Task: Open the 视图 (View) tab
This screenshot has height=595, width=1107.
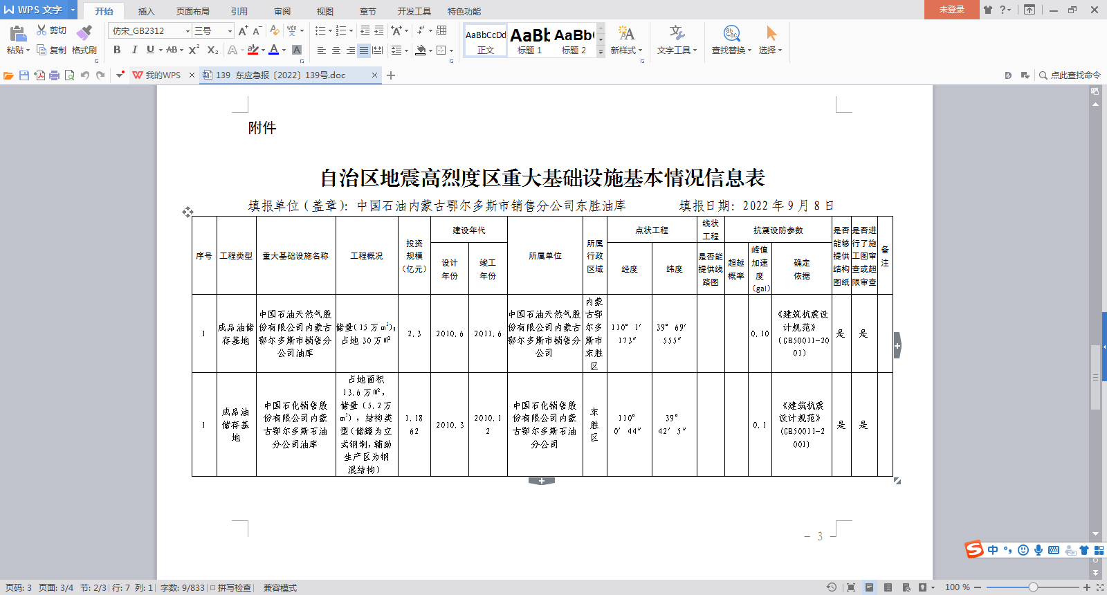Action: click(x=325, y=11)
